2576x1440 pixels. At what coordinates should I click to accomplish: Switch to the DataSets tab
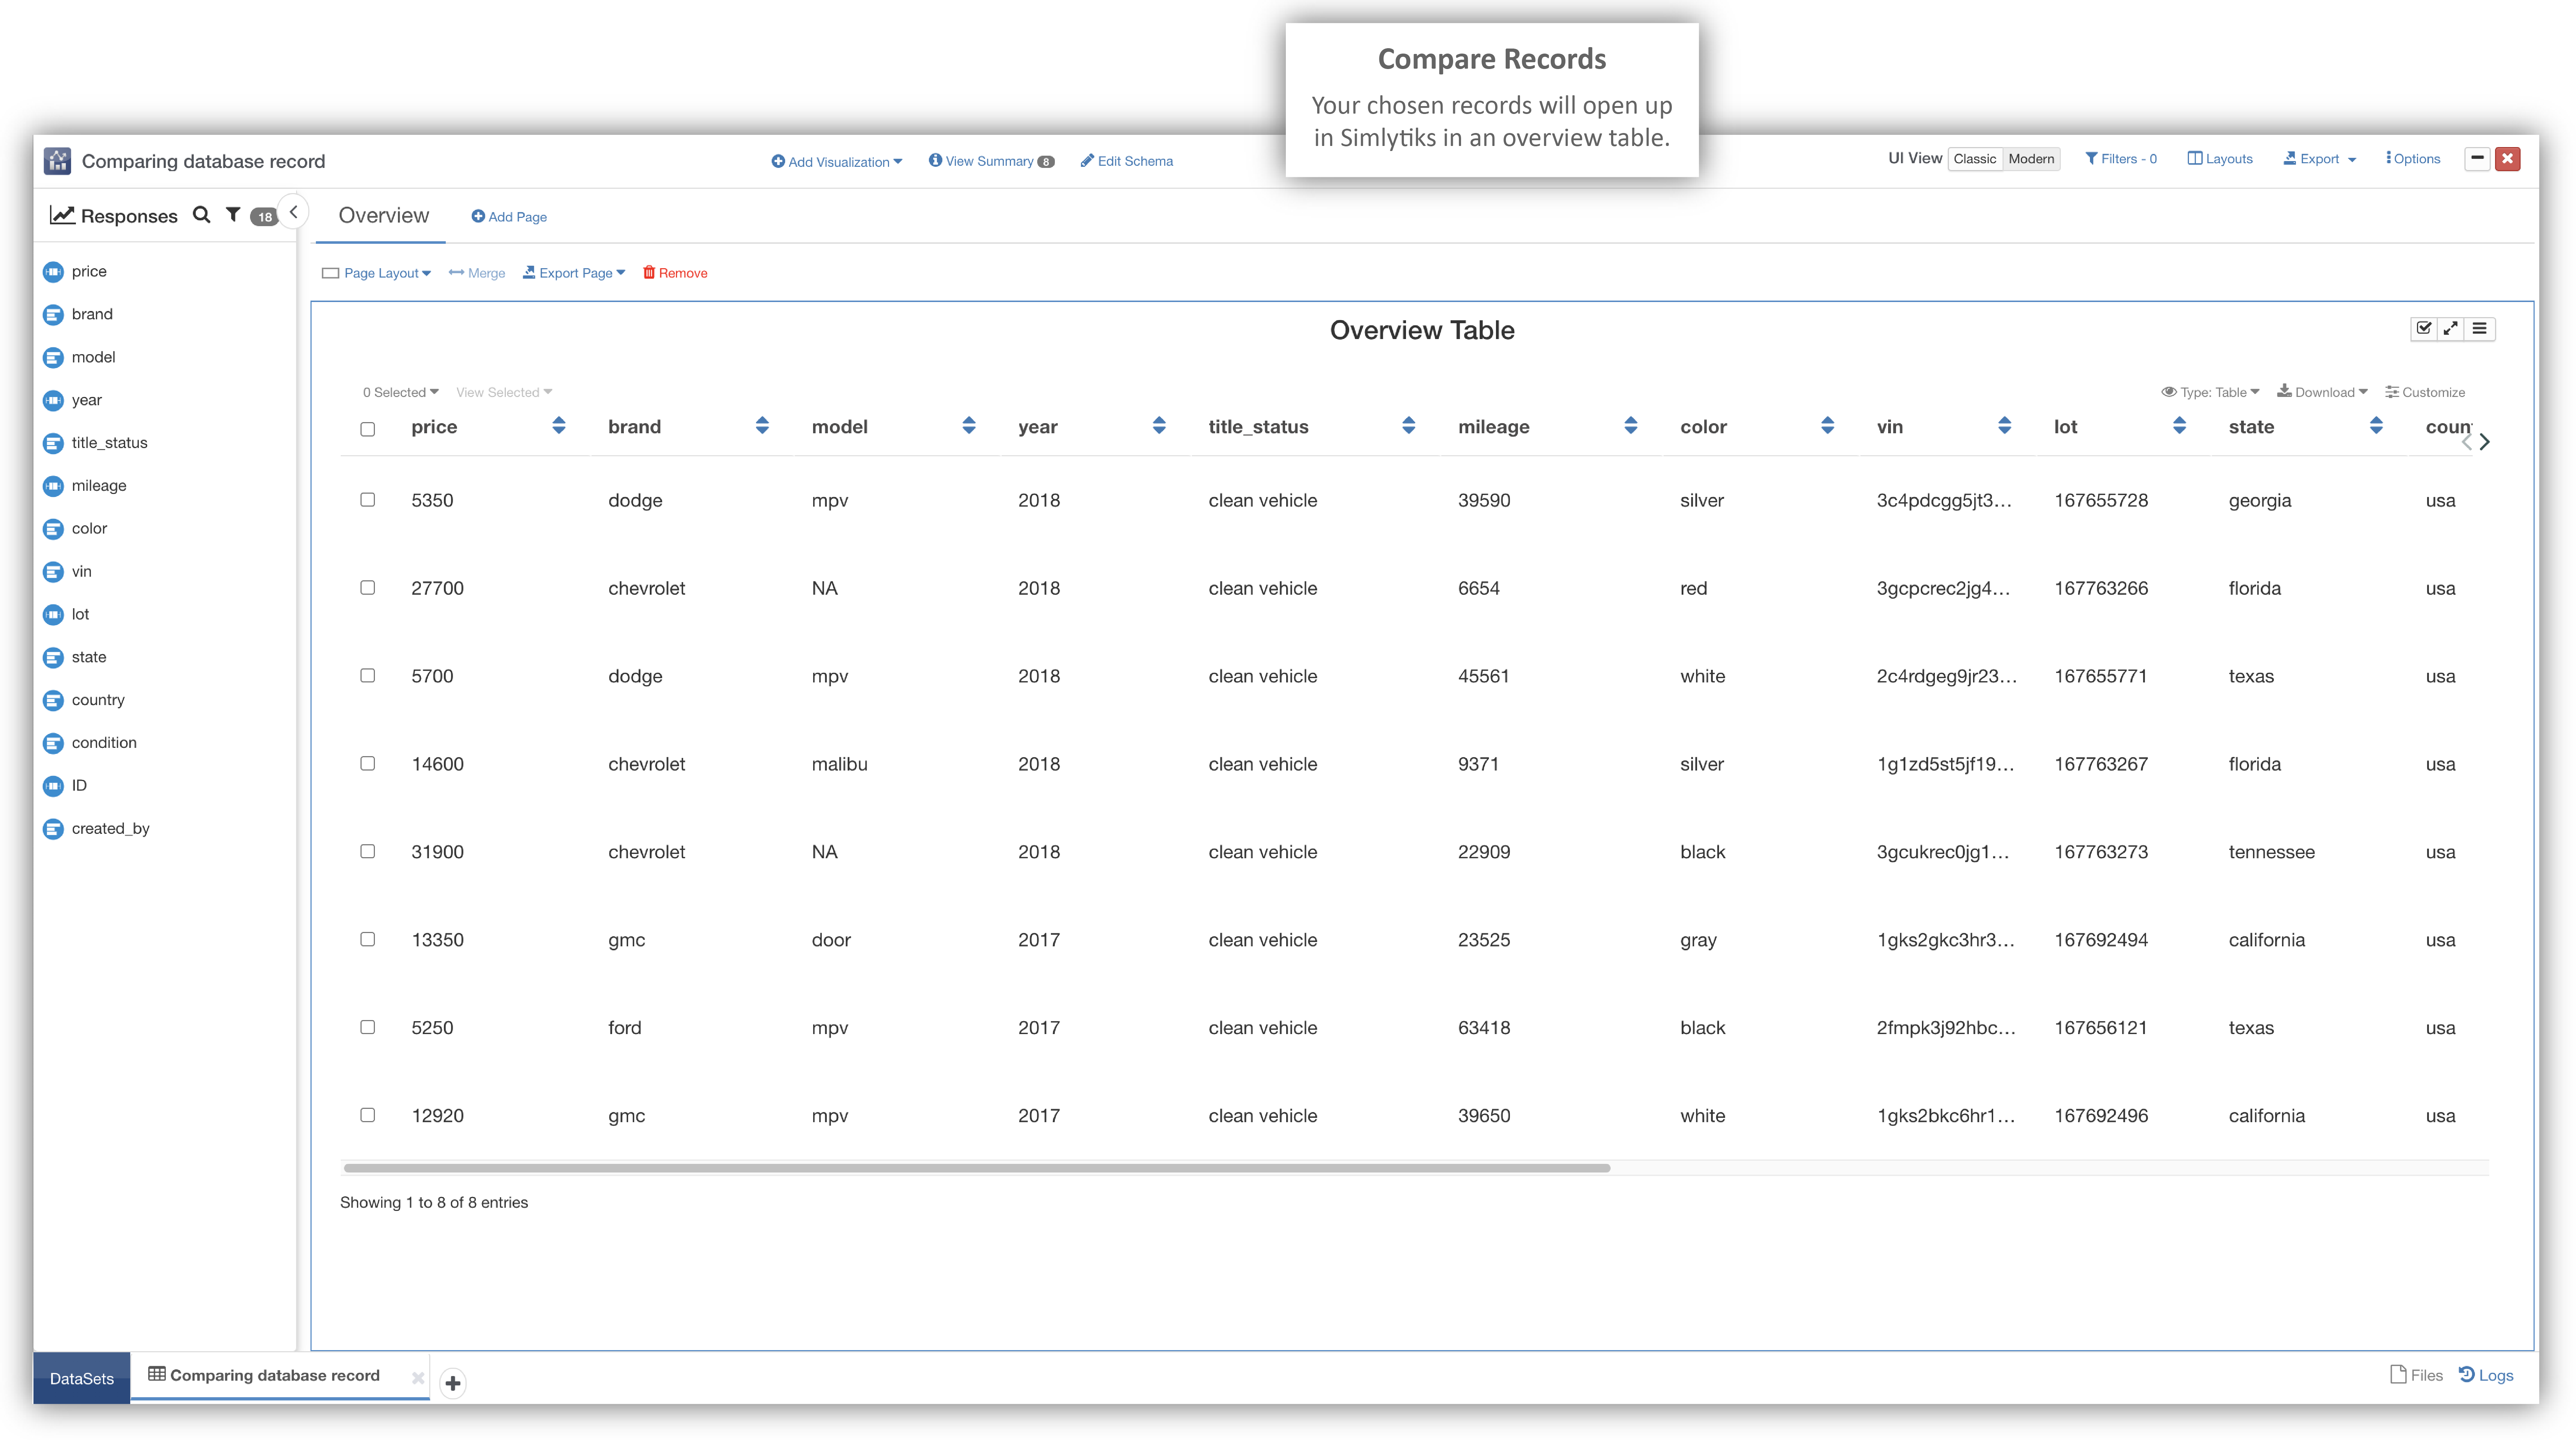tap(82, 1379)
